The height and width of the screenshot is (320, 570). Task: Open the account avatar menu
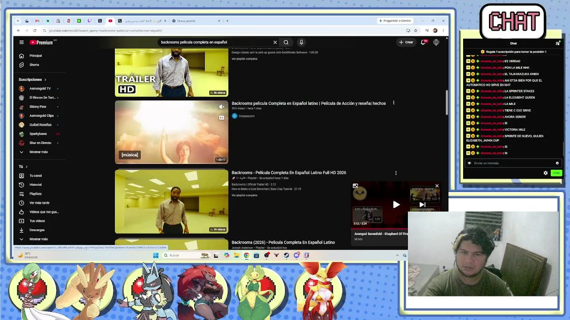pyautogui.click(x=436, y=42)
